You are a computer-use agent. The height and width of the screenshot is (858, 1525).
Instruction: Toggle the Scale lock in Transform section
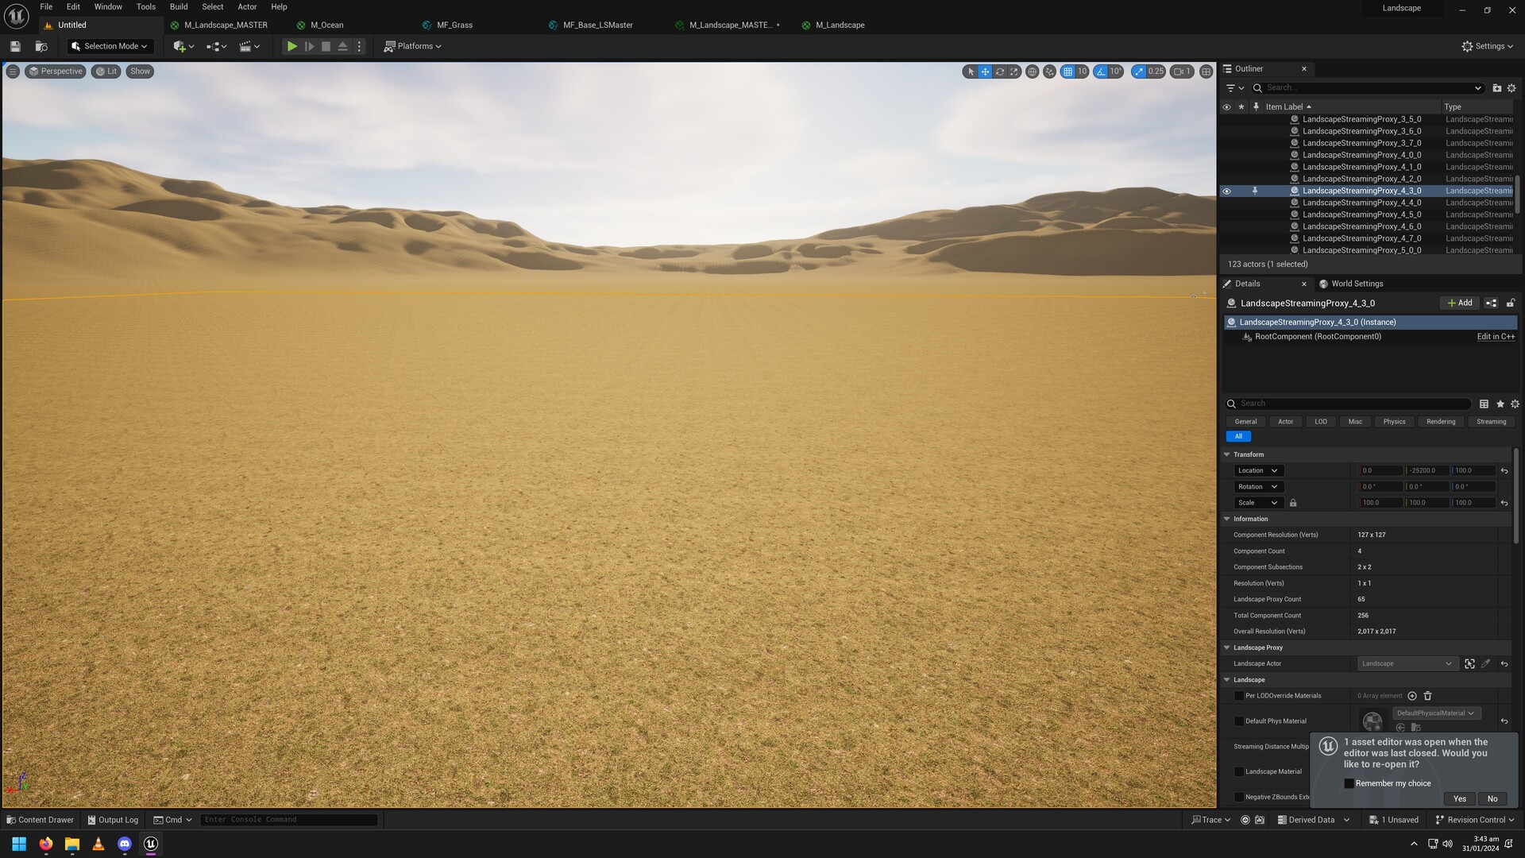pyautogui.click(x=1292, y=502)
